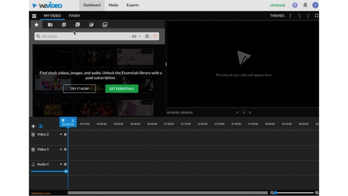Image resolution: width=348 pixels, height=196 pixels.
Task: Split clip with the scissors icon
Action: tap(73, 120)
